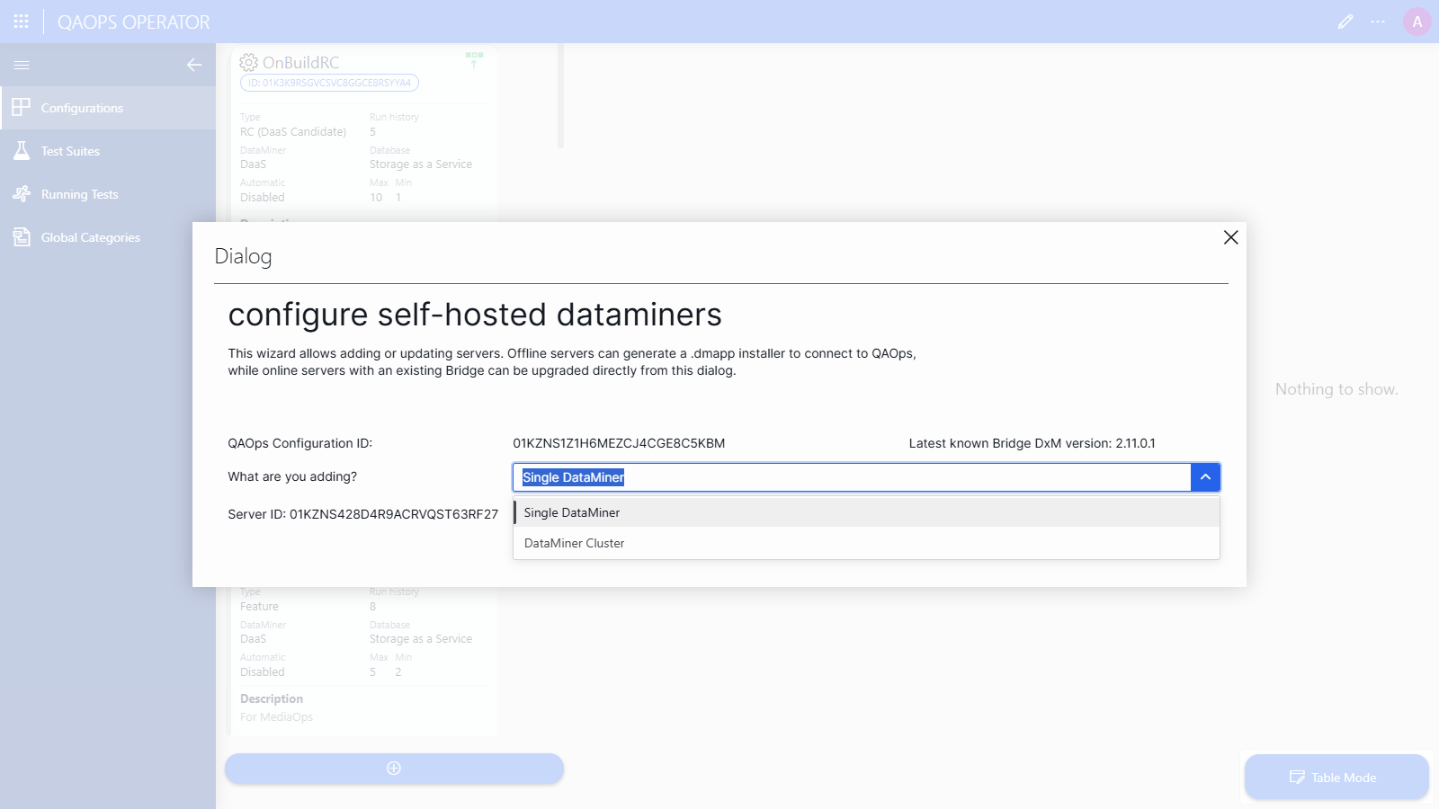Open the app launcher grid icon
This screenshot has width=1439, height=809.
click(x=22, y=22)
